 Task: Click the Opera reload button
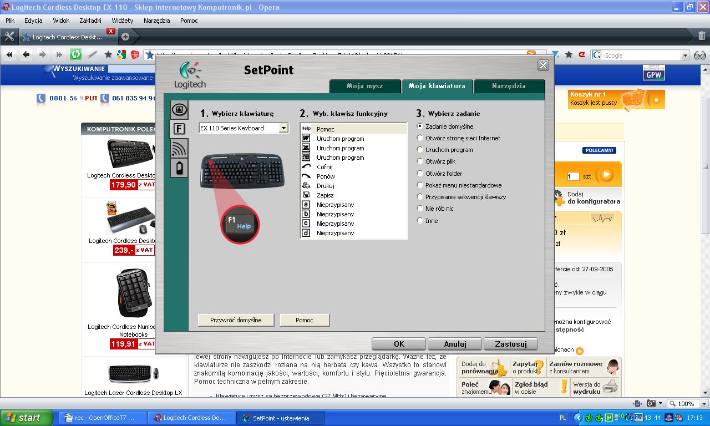pos(75,54)
